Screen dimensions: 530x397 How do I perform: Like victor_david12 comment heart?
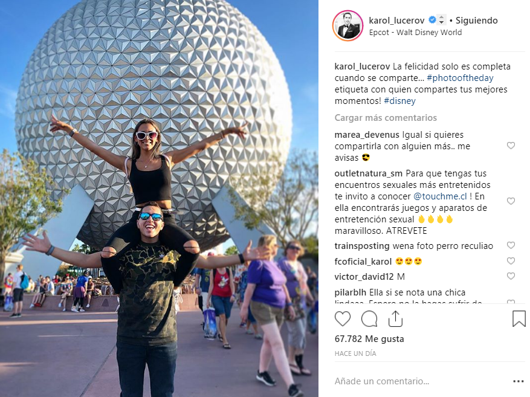511,276
